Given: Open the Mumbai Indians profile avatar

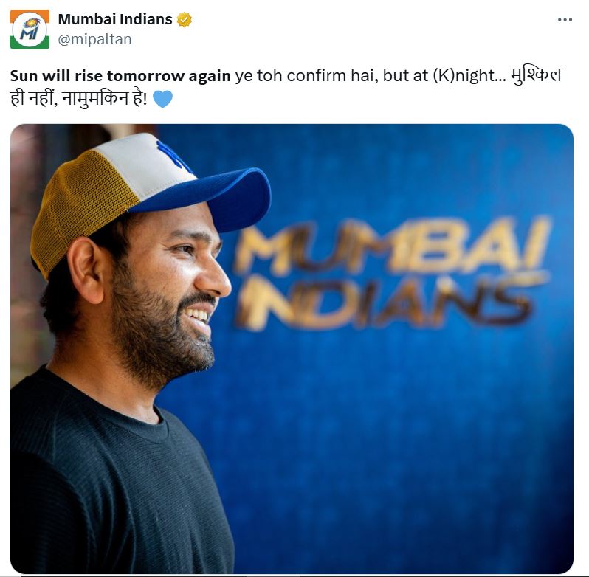Looking at the screenshot, I should 30,30.
